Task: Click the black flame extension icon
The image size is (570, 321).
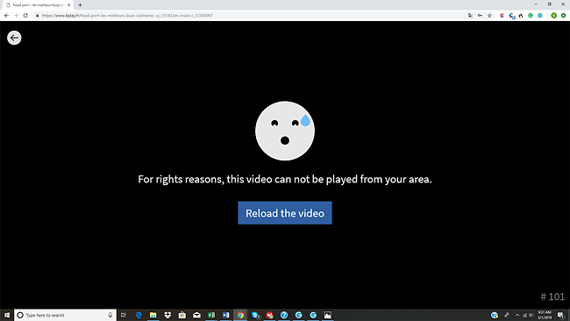Action: point(521,16)
